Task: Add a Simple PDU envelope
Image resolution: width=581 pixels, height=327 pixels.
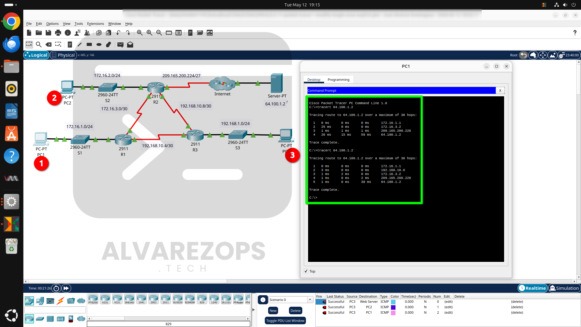Action: [120, 45]
